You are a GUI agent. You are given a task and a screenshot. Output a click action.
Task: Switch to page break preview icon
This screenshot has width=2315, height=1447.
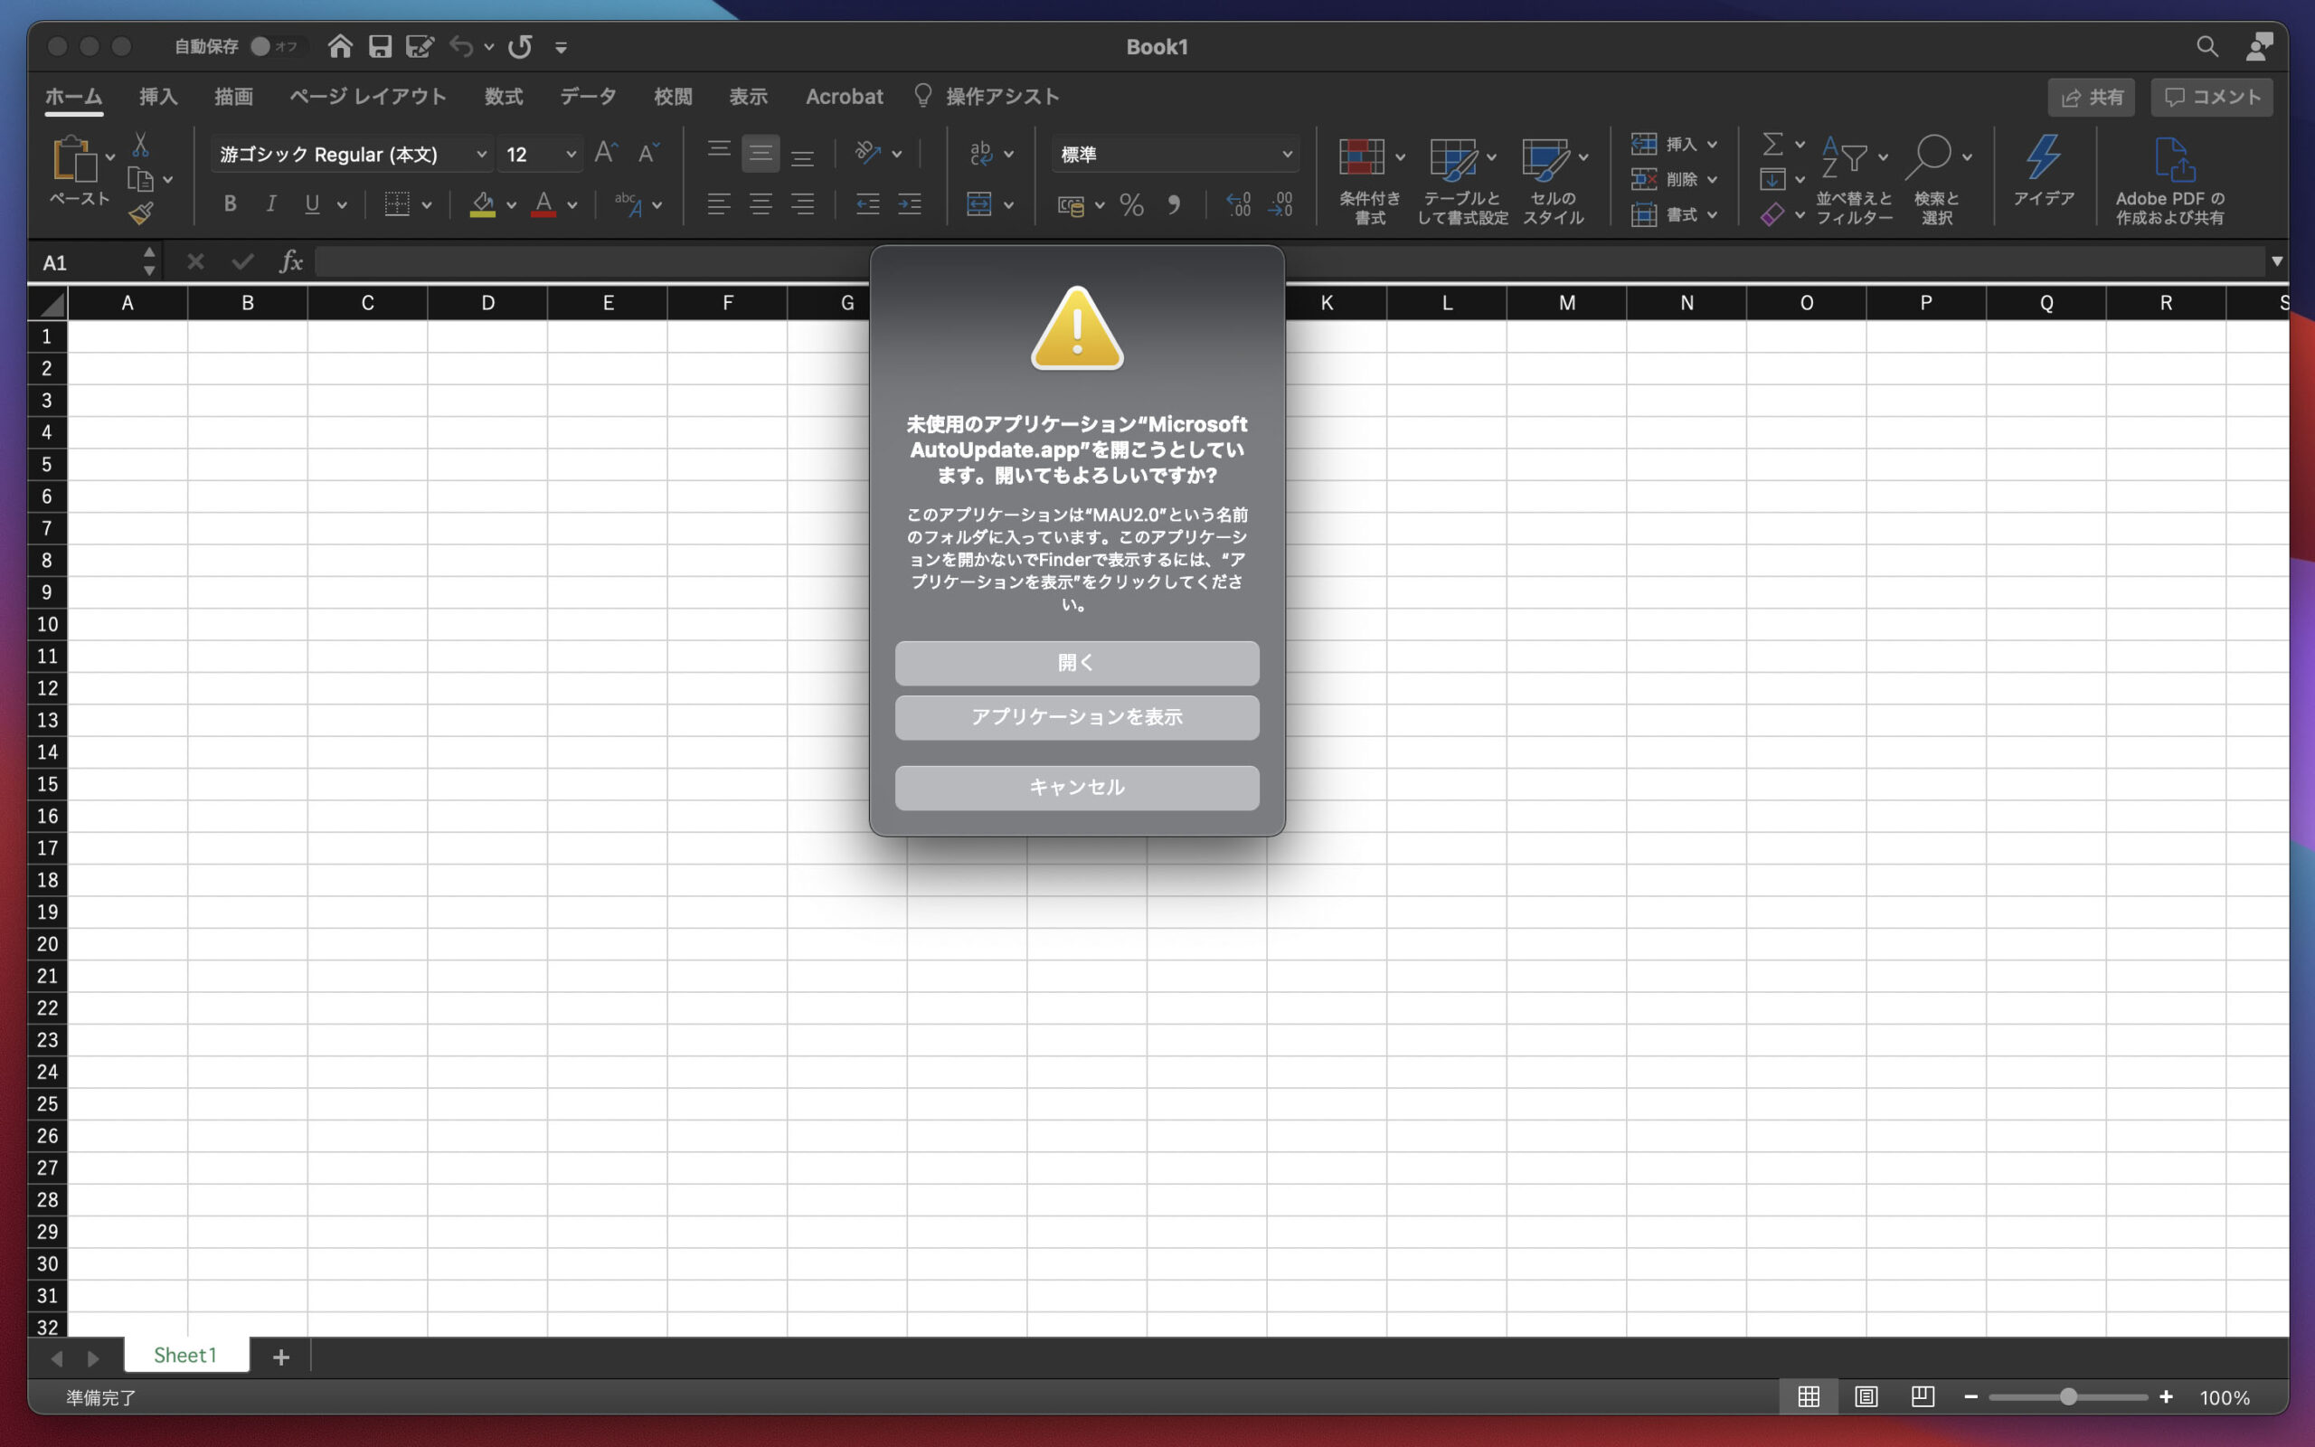[x=1923, y=1396]
